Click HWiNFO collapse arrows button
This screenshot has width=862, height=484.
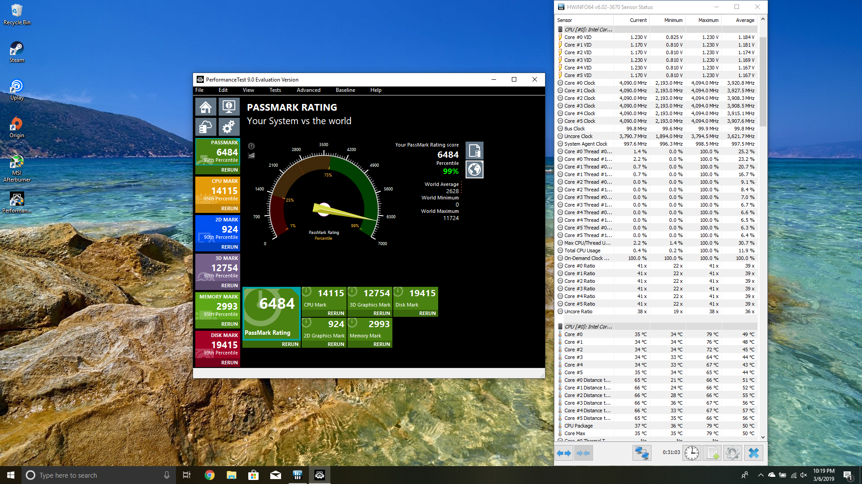[583, 453]
